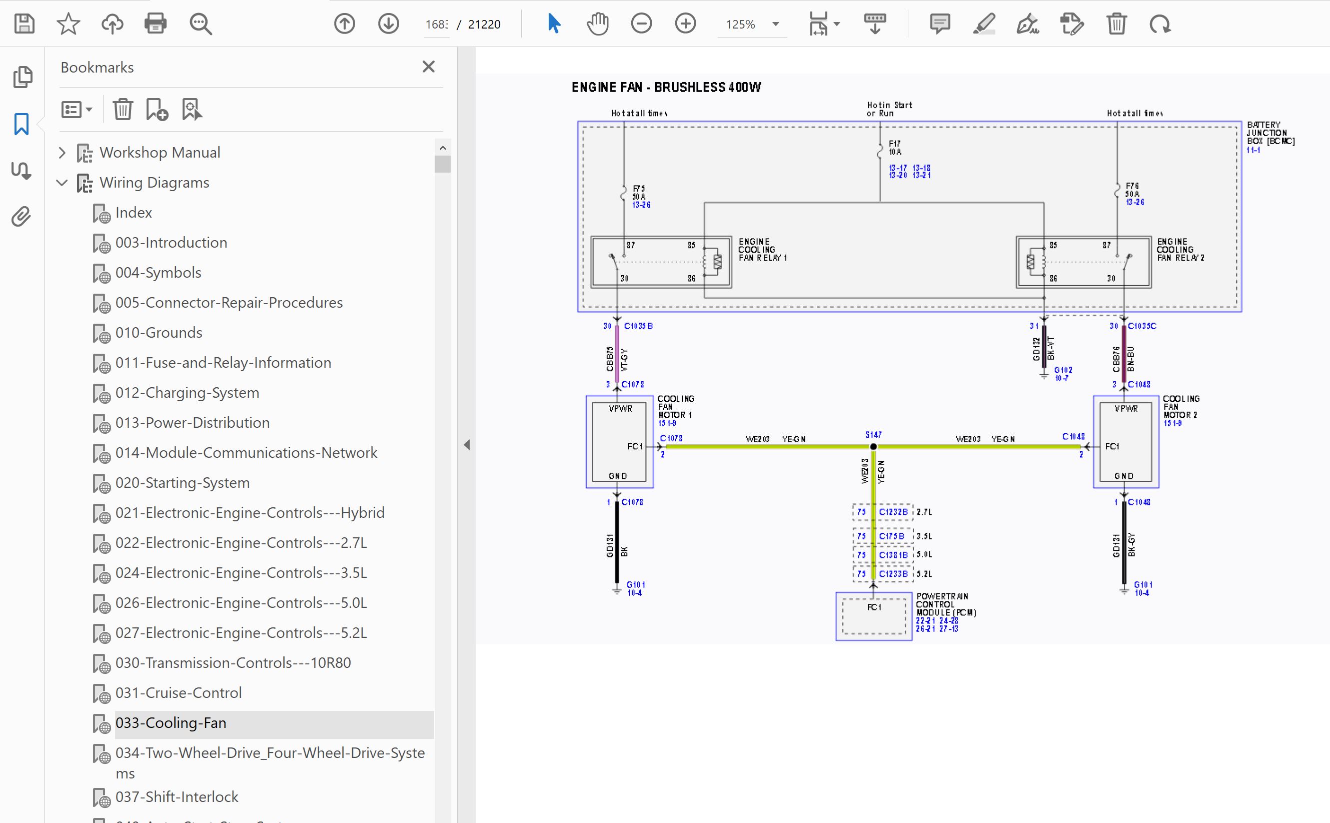Select the Highlight text tool
Viewport: 1330px width, 823px height.
point(984,24)
